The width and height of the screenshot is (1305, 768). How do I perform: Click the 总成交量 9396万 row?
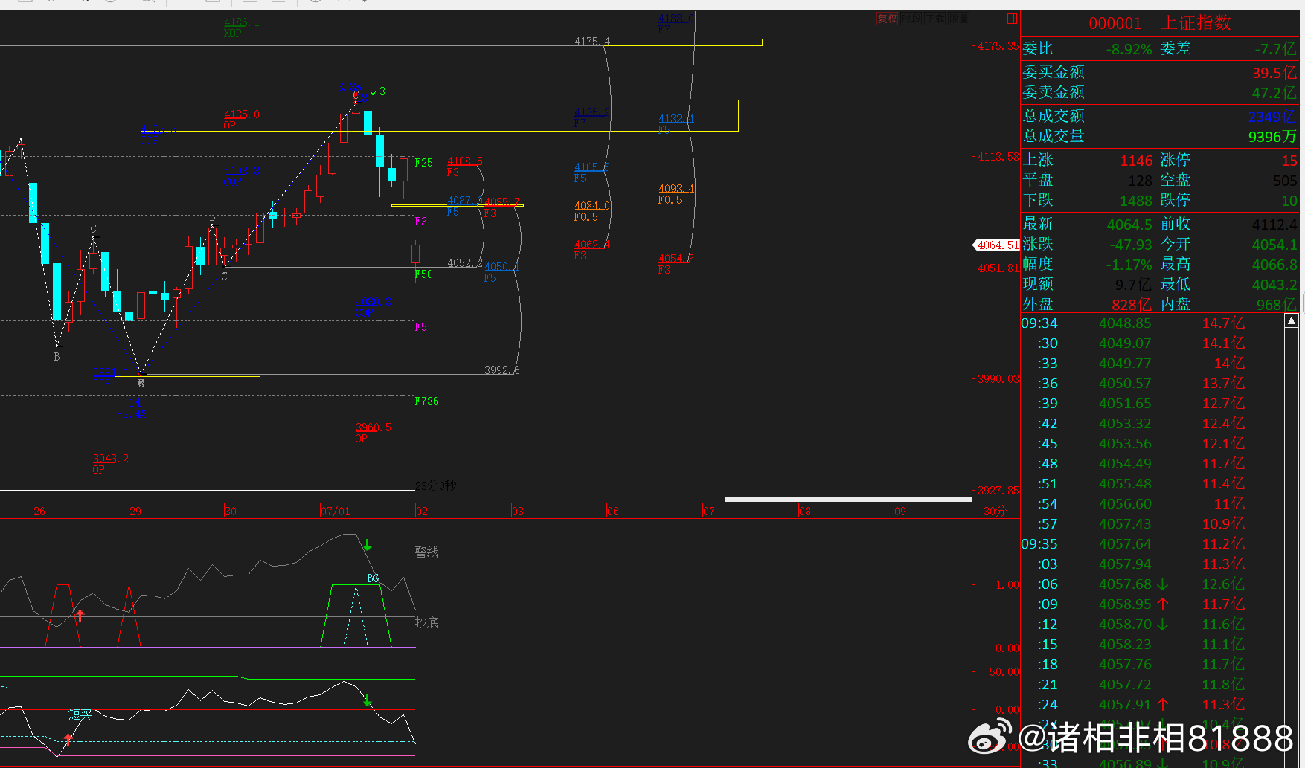(x=1159, y=136)
